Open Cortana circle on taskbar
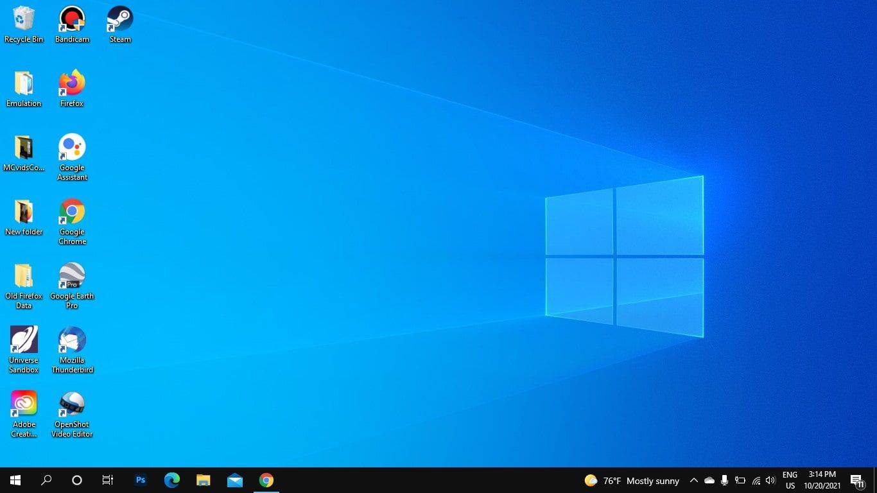Image resolution: width=877 pixels, height=493 pixels. click(x=77, y=480)
